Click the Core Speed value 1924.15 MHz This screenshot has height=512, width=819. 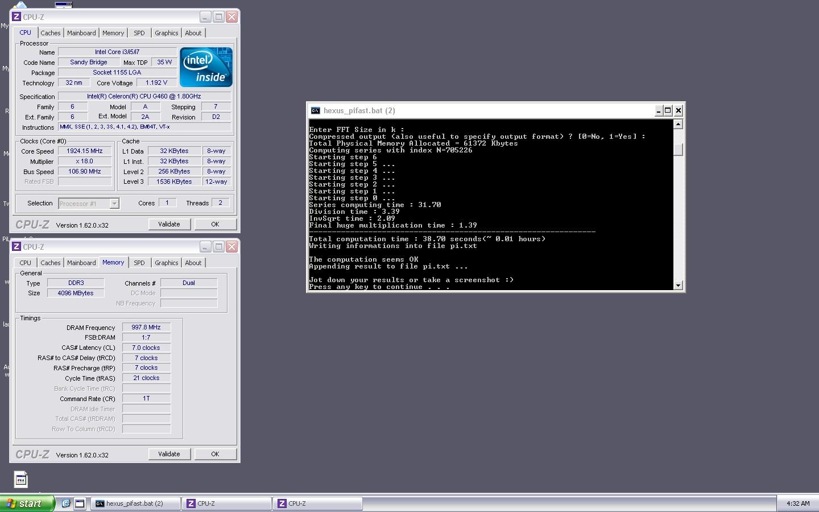[x=85, y=151]
